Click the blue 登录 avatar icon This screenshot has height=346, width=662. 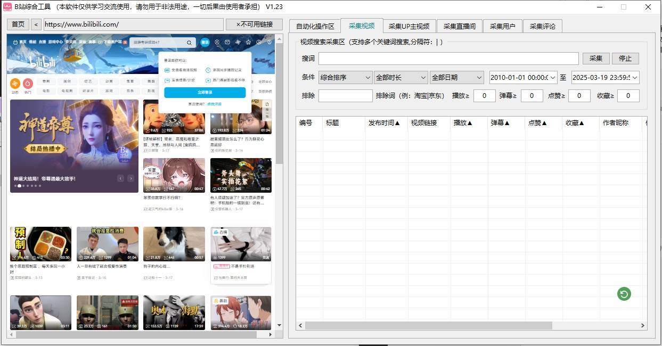point(205,42)
